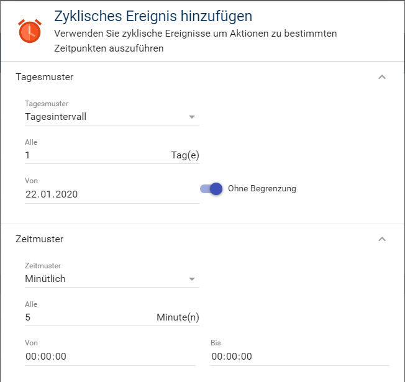Viewport: 405px width, 382px height.
Task: Click the Tag(e) unit label
Action: coord(185,155)
